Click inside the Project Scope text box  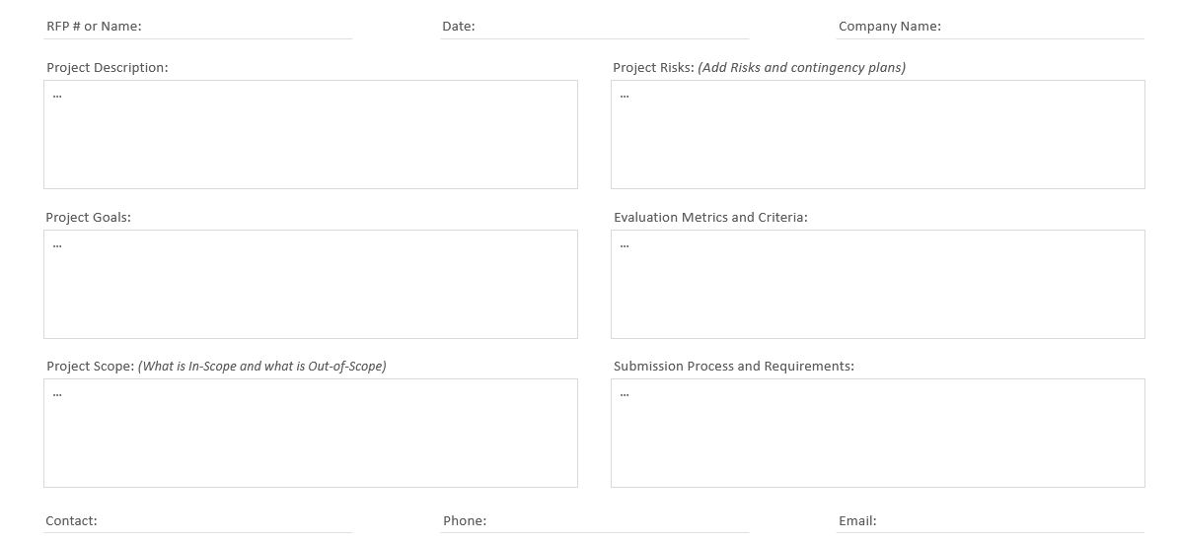(311, 434)
